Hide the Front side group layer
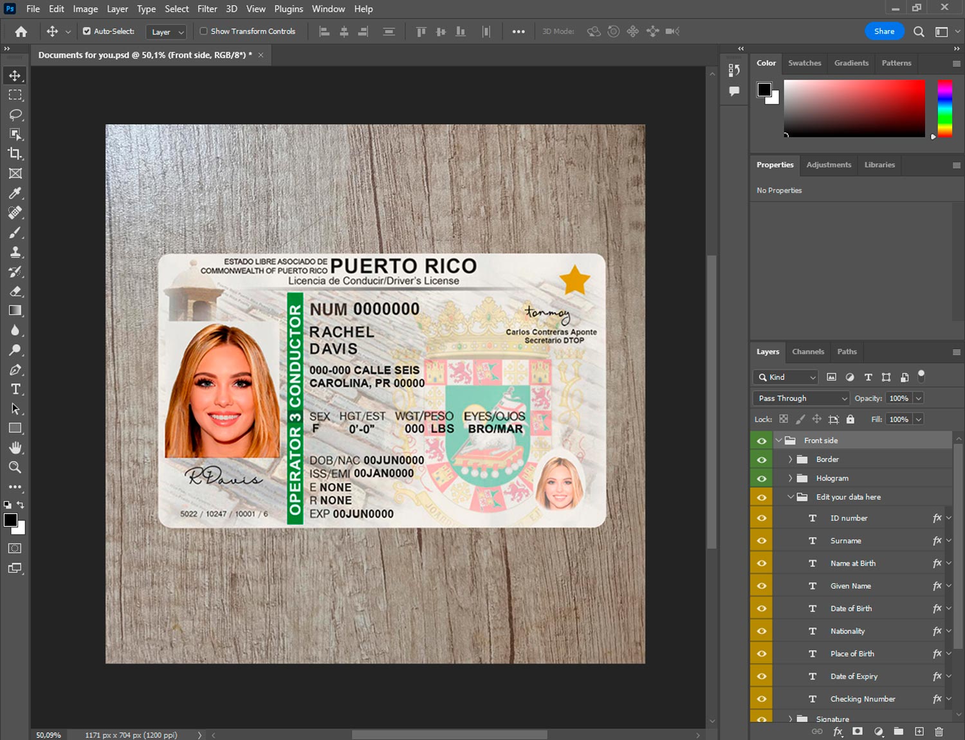 pos(762,440)
